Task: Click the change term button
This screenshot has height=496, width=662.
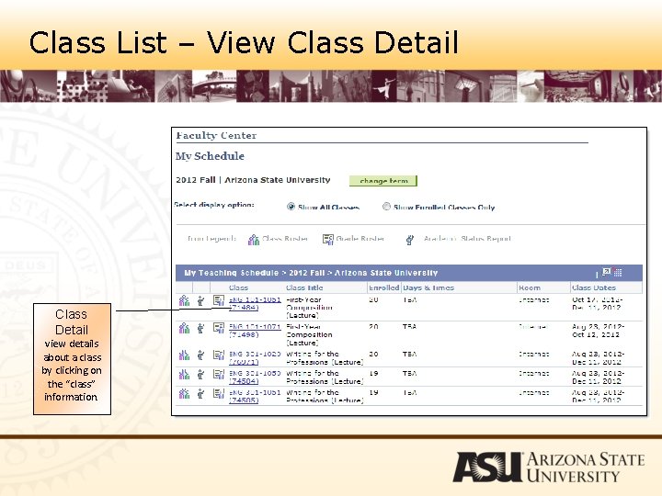Action: pyautogui.click(x=383, y=181)
